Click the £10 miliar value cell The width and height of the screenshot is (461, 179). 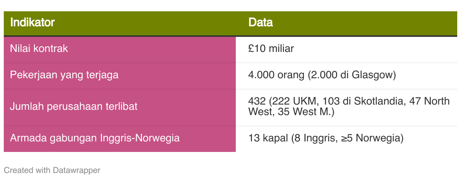(x=347, y=49)
